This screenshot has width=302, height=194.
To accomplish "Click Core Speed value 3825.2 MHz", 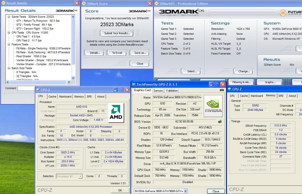I will [68, 152].
